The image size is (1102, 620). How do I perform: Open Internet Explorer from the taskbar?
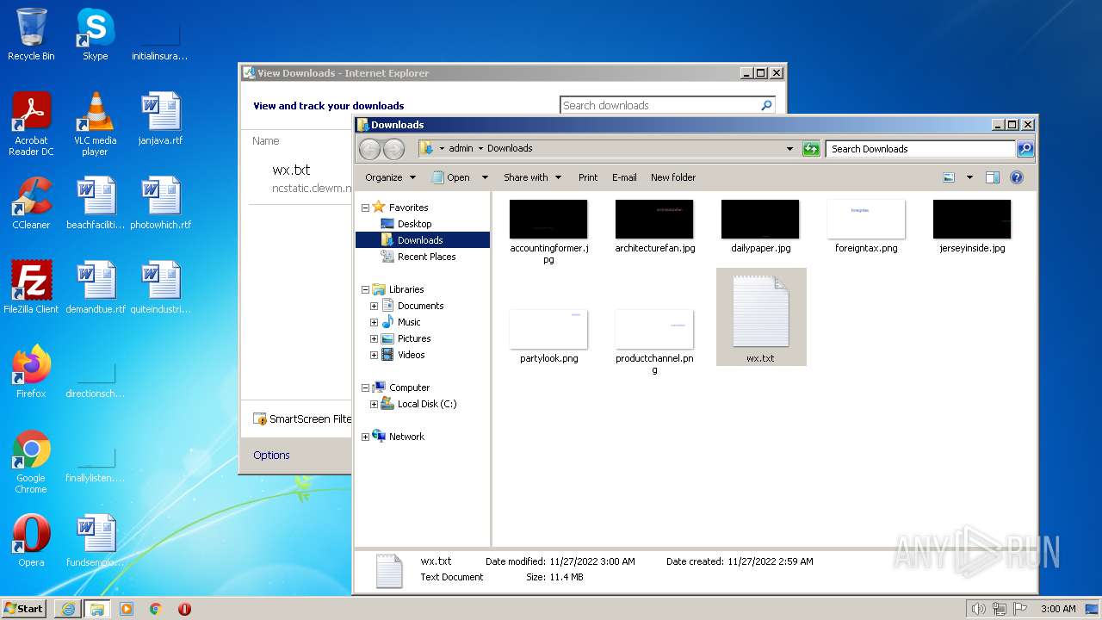point(67,609)
